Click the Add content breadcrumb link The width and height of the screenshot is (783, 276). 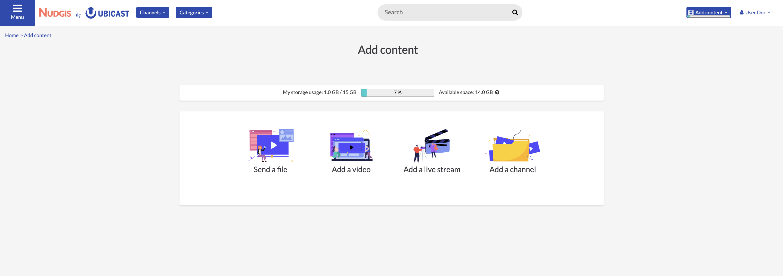tap(38, 36)
